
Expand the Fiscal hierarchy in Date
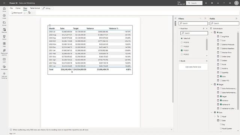click(x=215, y=117)
